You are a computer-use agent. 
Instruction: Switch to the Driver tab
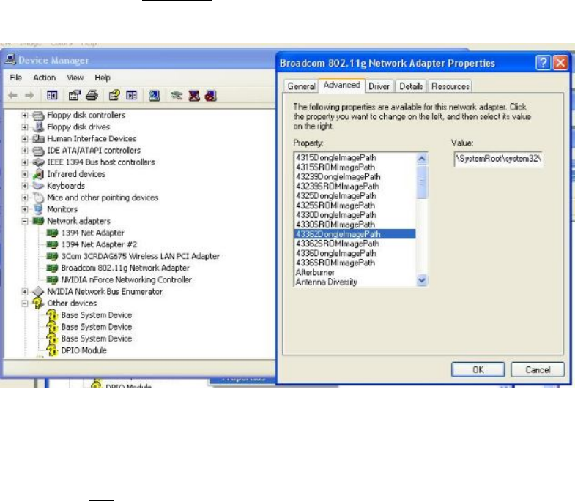point(379,86)
